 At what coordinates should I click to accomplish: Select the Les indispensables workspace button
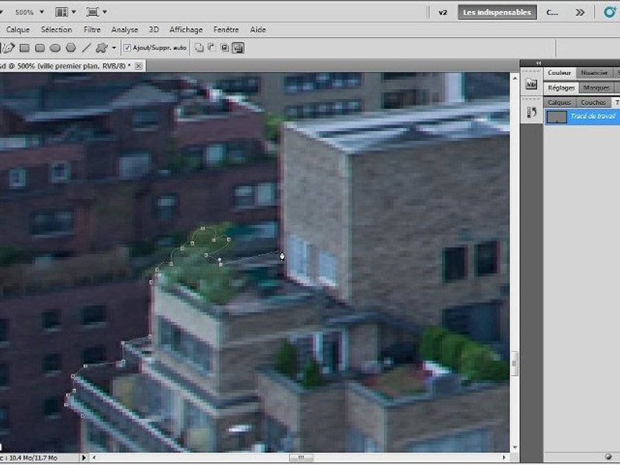pyautogui.click(x=497, y=12)
